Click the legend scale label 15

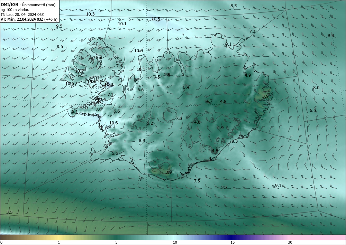[233, 243]
